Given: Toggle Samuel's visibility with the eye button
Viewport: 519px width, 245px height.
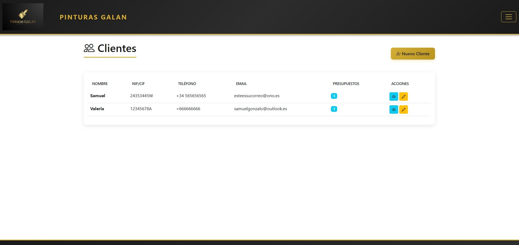Looking at the screenshot, I should 394,96.
